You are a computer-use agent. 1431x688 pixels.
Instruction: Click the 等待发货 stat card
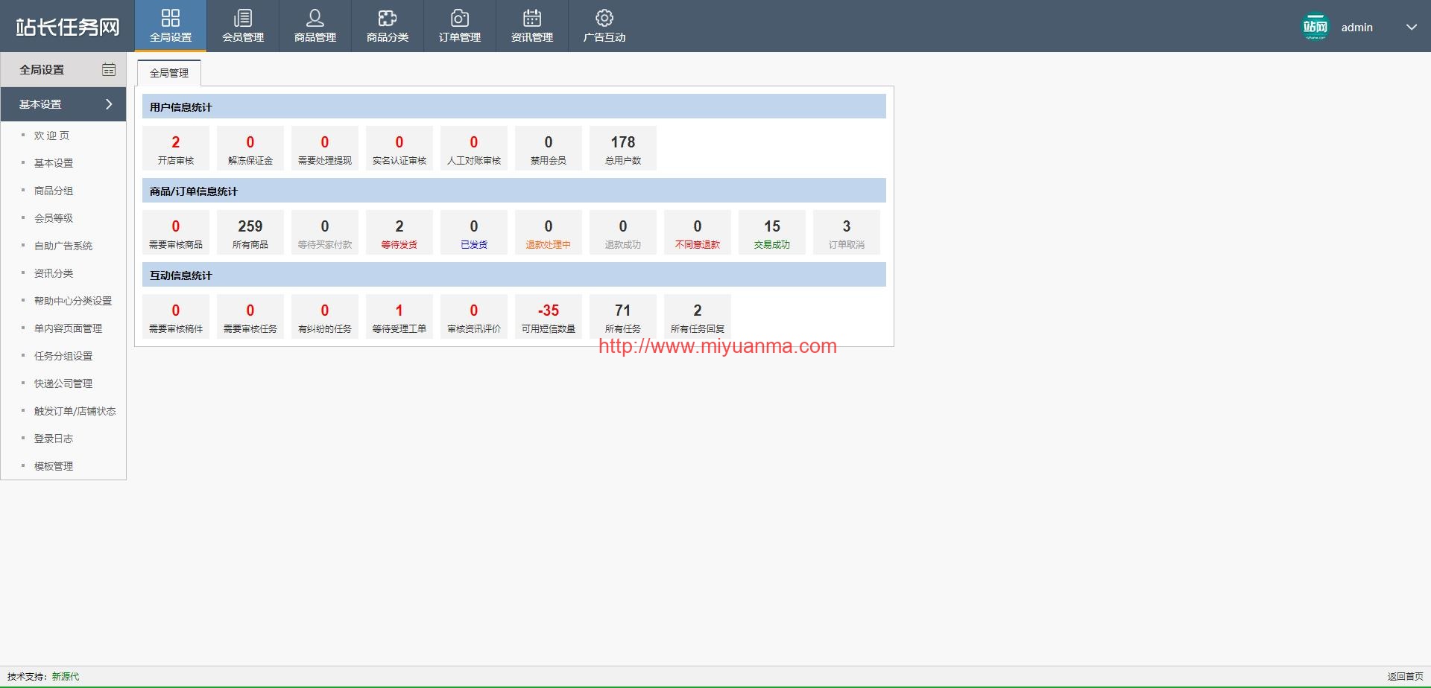pyautogui.click(x=399, y=232)
